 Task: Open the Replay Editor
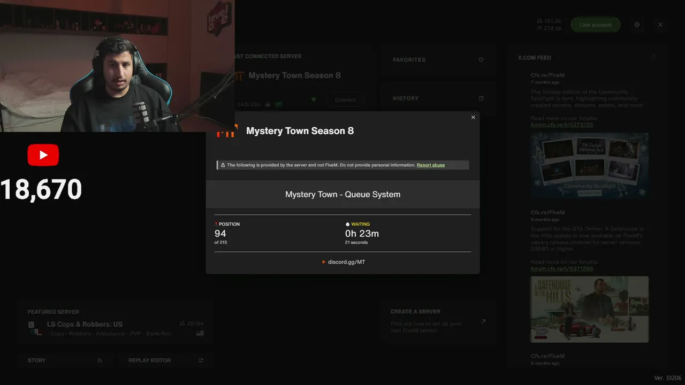point(166,360)
